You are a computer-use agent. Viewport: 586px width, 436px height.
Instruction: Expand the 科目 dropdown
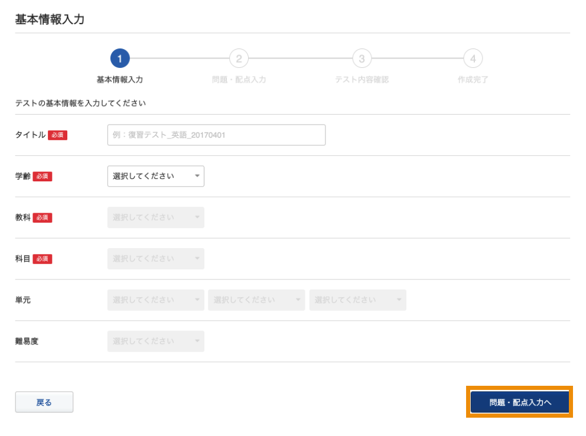pyautogui.click(x=156, y=259)
